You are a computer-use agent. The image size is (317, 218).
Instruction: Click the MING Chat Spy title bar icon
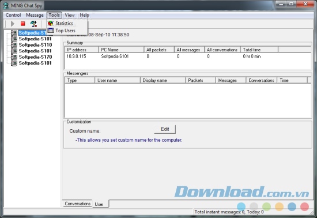pyautogui.click(x=6, y=5)
